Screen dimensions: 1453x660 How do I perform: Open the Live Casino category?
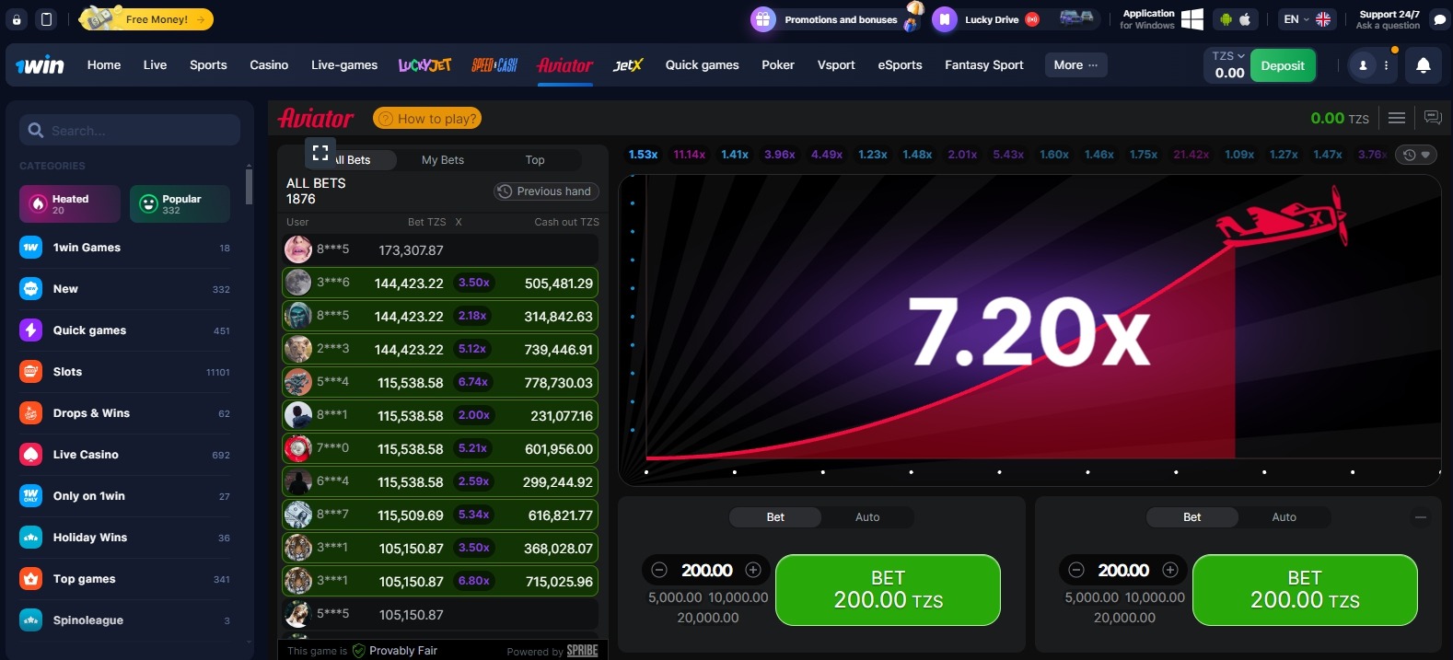125,455
